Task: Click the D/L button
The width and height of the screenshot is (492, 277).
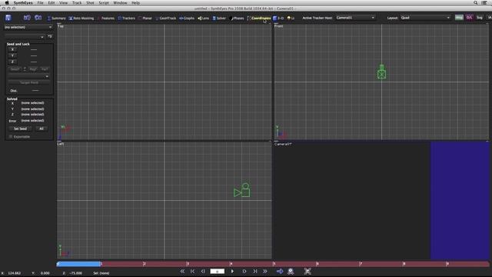Action: [470, 18]
